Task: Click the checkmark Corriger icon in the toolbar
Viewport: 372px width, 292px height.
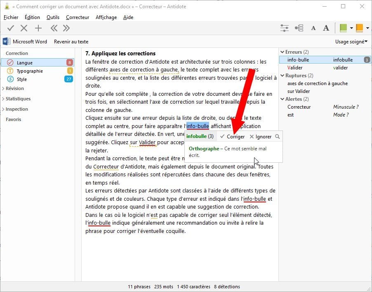Action: coord(11,28)
